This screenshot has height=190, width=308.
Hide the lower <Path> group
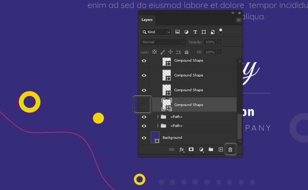(144, 126)
